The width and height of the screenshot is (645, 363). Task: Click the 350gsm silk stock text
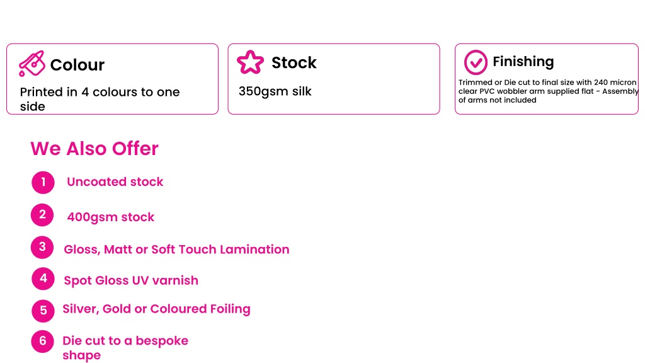coord(275,91)
